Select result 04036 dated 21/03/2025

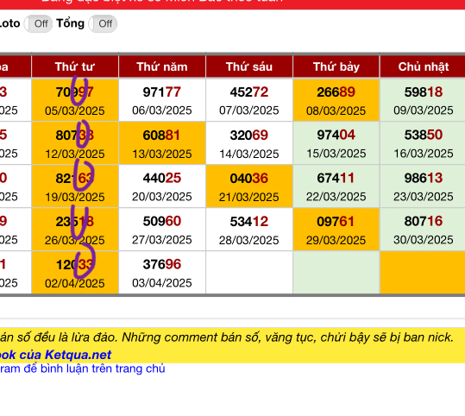[249, 186]
